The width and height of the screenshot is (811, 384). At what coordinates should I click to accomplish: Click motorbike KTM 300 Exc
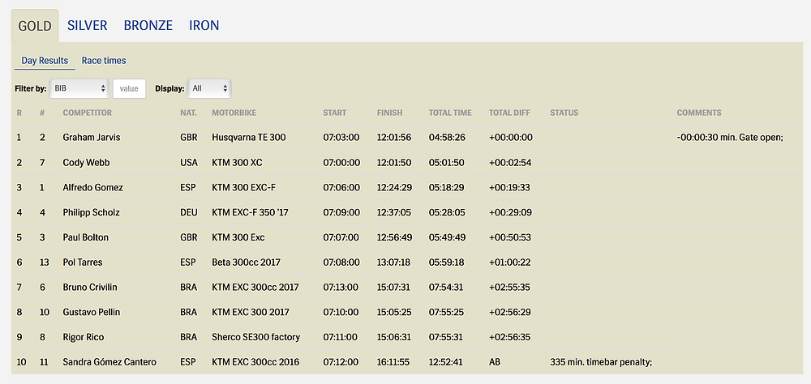click(x=238, y=237)
